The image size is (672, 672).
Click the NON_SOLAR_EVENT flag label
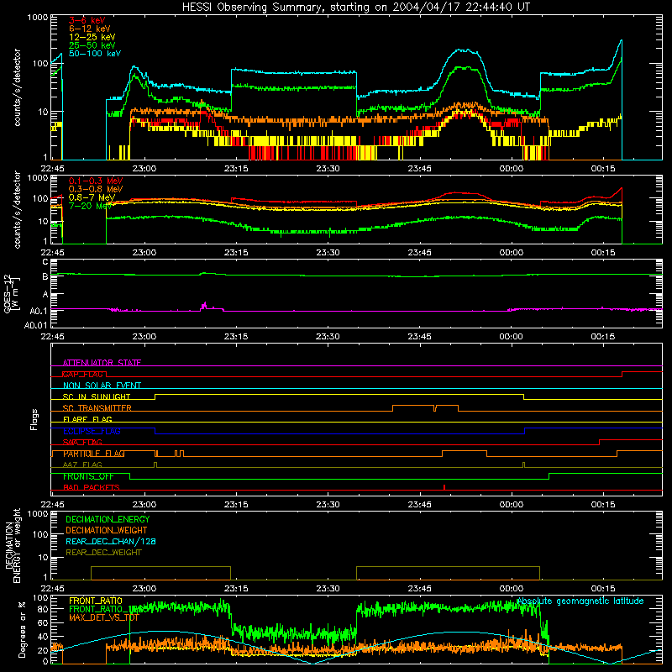(x=102, y=386)
